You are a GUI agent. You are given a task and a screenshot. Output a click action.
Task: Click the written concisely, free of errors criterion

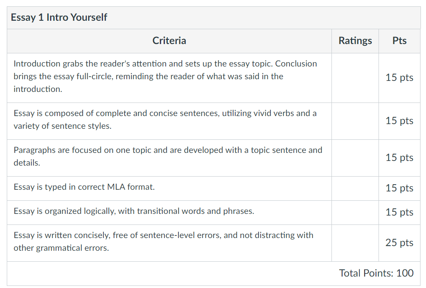tap(163, 241)
